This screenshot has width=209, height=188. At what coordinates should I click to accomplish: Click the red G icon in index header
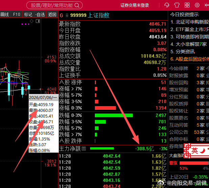[61, 15]
